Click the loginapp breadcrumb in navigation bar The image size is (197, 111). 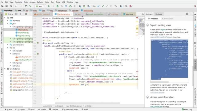coord(75,10)
